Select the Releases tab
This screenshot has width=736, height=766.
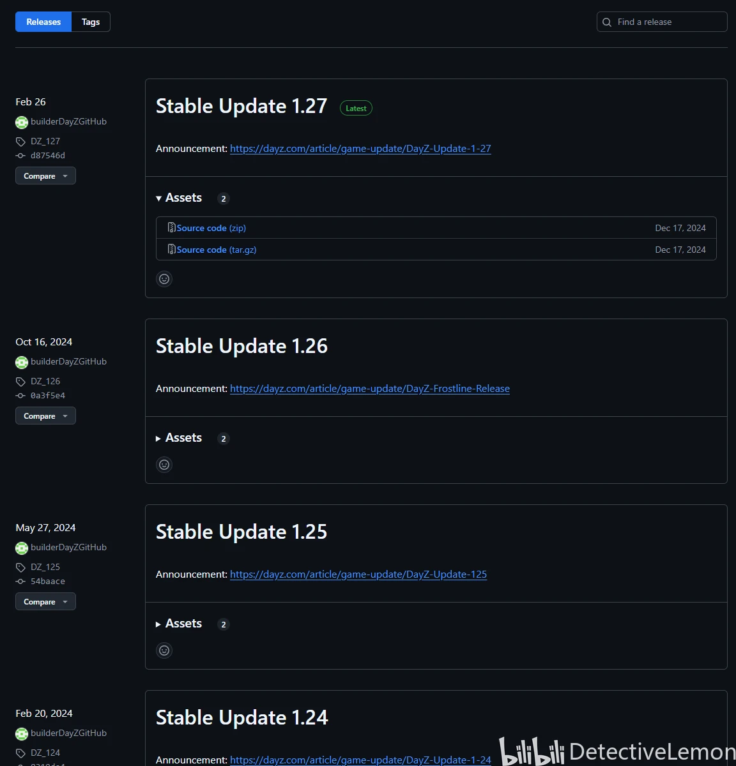[x=43, y=22]
